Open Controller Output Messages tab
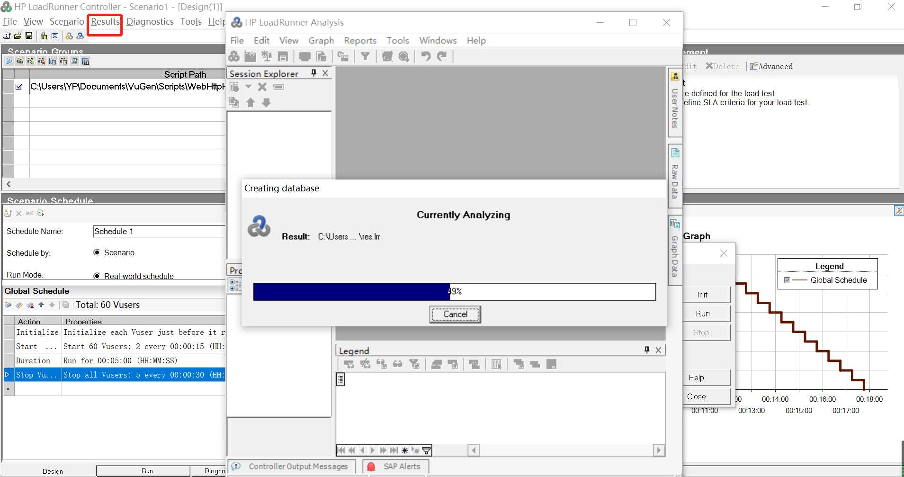The image size is (904, 477). pyautogui.click(x=292, y=467)
